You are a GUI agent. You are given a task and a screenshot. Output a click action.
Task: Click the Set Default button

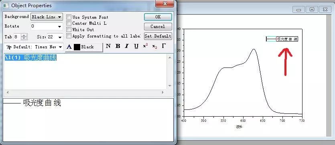158,36
